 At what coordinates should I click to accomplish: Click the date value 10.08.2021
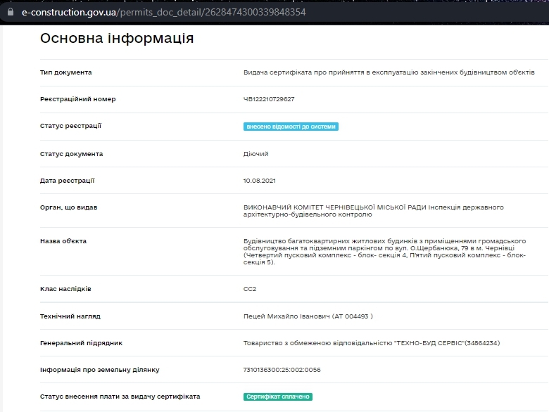pos(260,181)
